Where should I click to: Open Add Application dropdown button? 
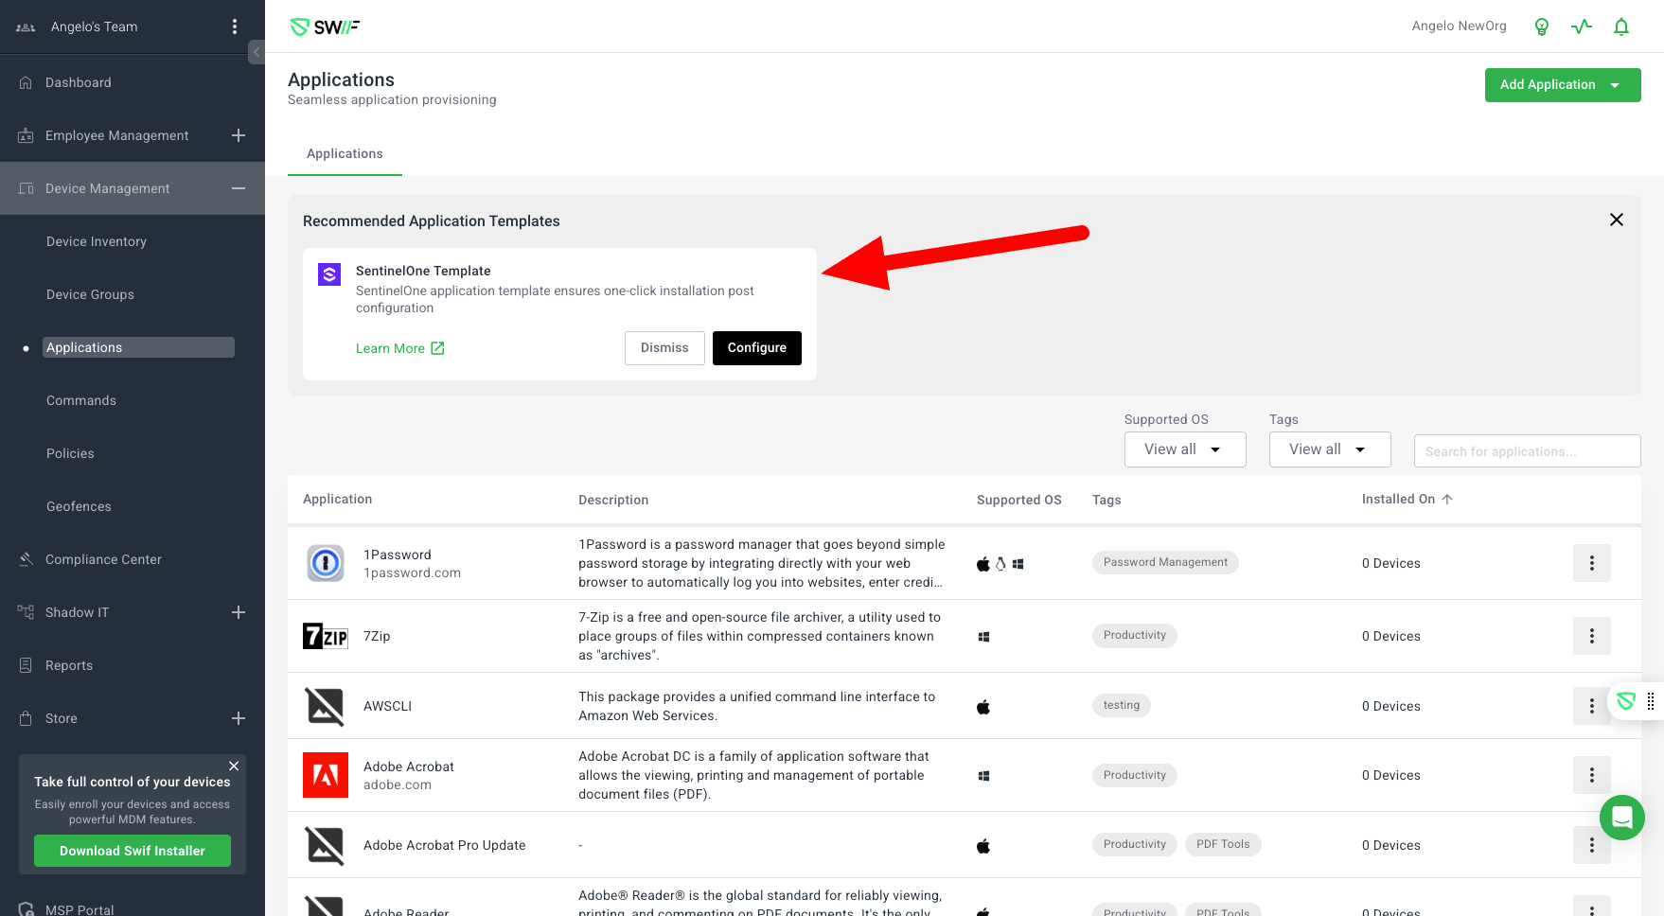click(x=1562, y=85)
